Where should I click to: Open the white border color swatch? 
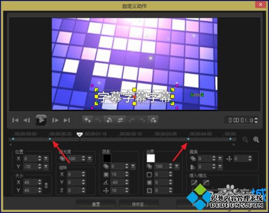click(x=151, y=159)
